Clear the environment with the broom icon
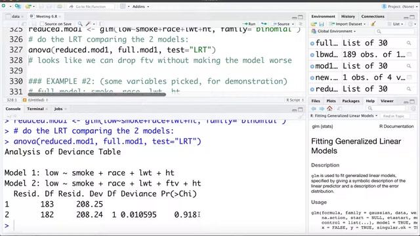420x236 pixels. coord(373,24)
